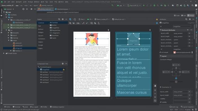Screen dimensions: 198x111
Task: Switch to Split view mode
Action: pyautogui.click(x=183, y=15)
